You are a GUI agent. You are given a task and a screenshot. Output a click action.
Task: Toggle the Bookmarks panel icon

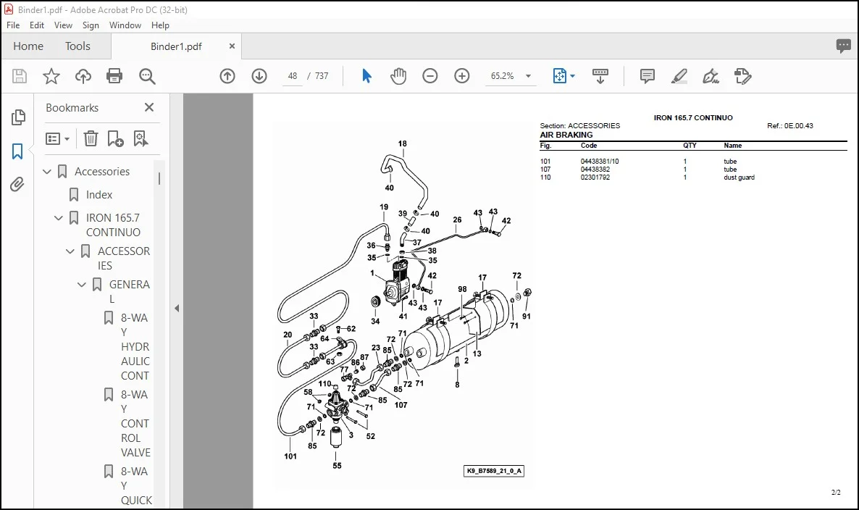pos(17,151)
